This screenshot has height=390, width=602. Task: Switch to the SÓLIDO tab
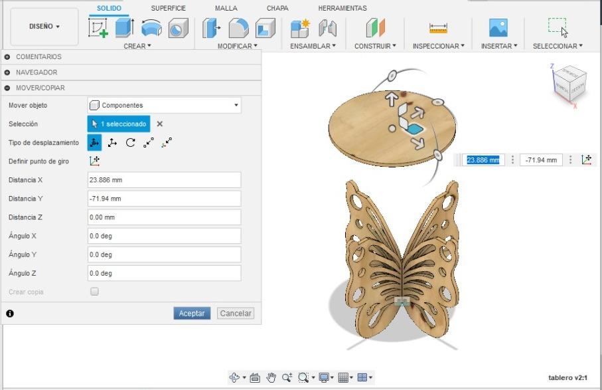[x=109, y=8]
